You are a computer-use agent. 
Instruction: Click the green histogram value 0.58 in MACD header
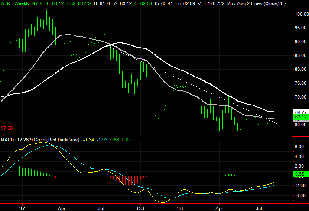[x=115, y=140]
